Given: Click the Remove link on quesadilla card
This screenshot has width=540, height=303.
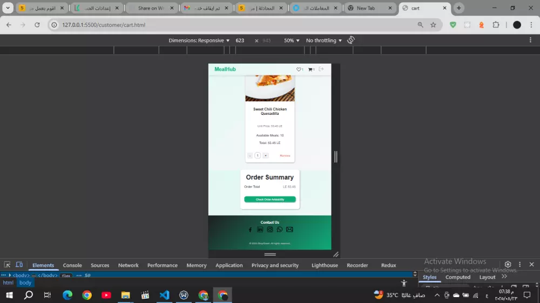Looking at the screenshot, I should (285, 156).
